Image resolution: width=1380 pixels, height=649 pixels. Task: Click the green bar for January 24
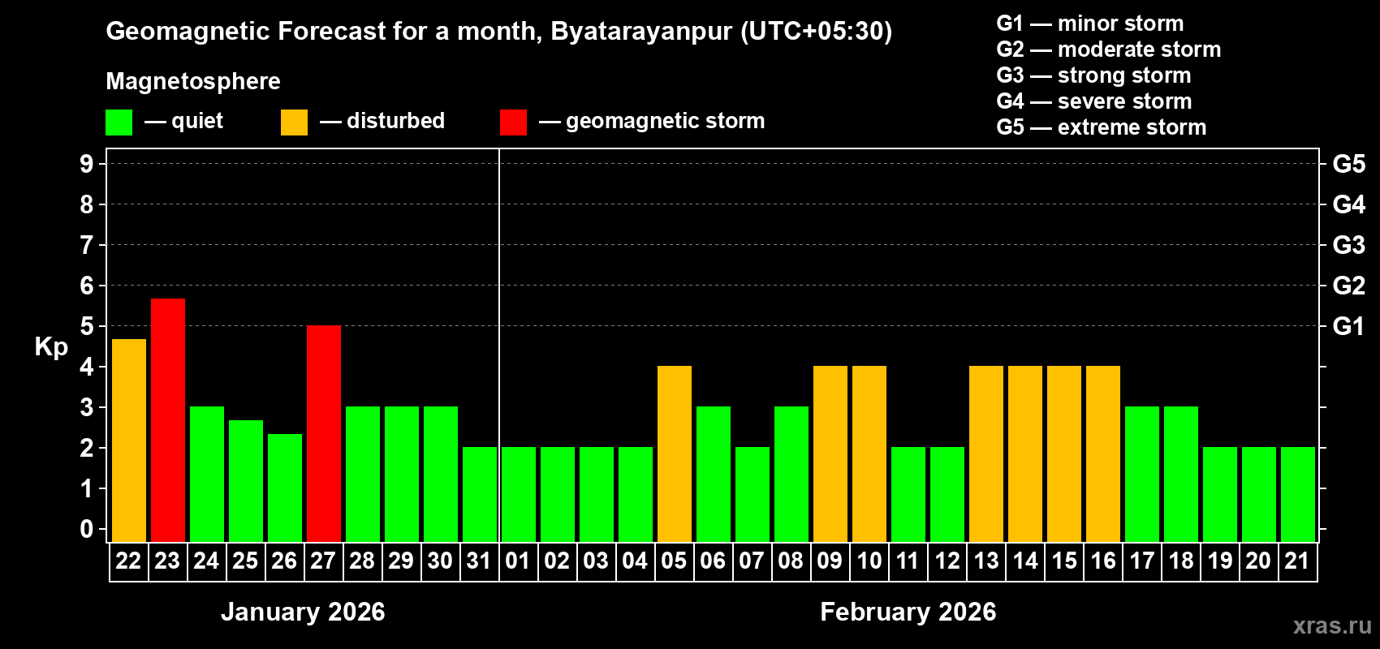207,475
